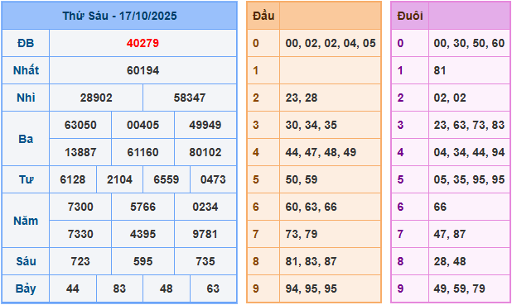
Task: Click the 'Bảy' row label
Action: coord(26,288)
